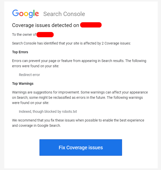Image resolution: width=161 pixels, height=170 pixels.
Task: Select the Top Errors heading
Action: tap(20, 52)
